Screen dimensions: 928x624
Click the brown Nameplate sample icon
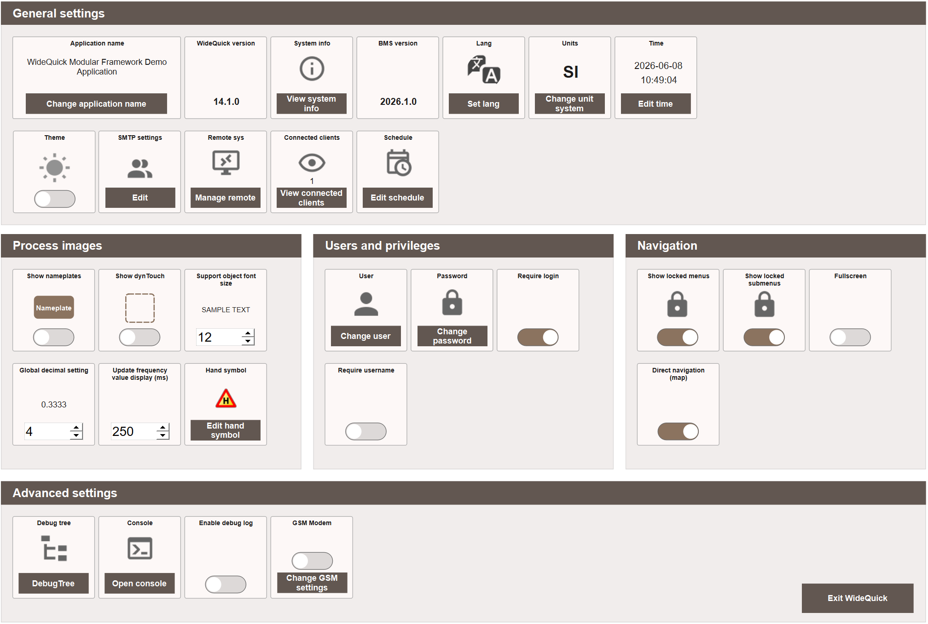(x=54, y=308)
